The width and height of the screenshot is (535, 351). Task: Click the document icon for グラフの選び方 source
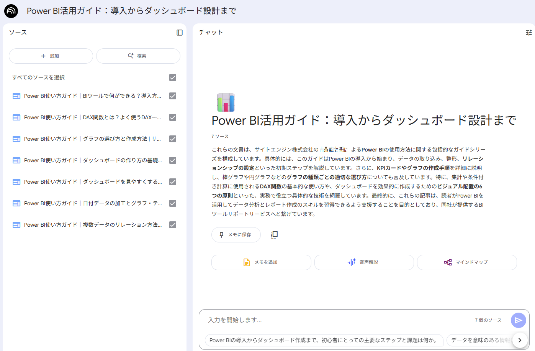pos(16,139)
